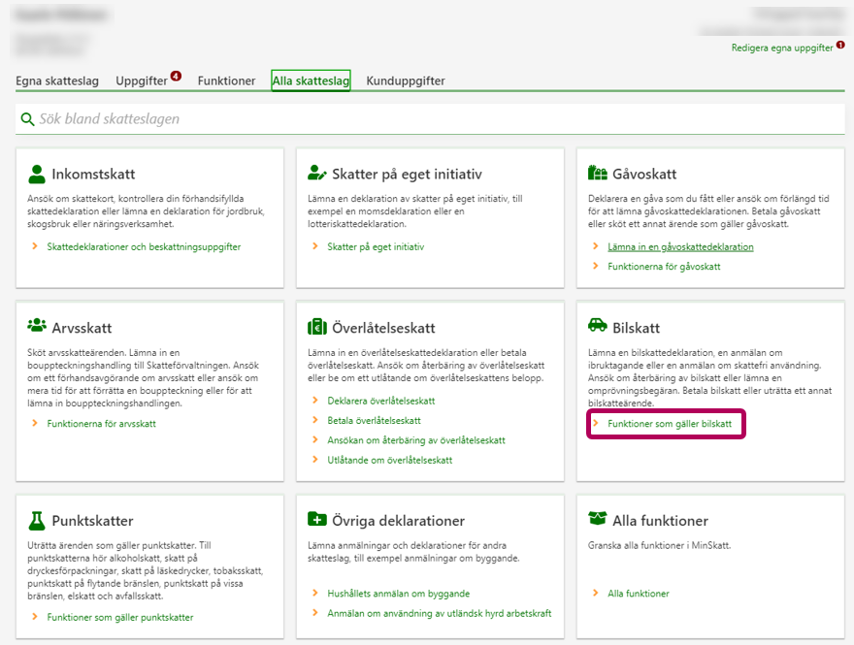Click the Överlåtelseskatt building icon
This screenshot has height=645, width=854.
316,328
